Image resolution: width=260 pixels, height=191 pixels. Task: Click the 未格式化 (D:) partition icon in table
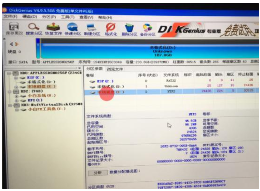tap(92, 87)
